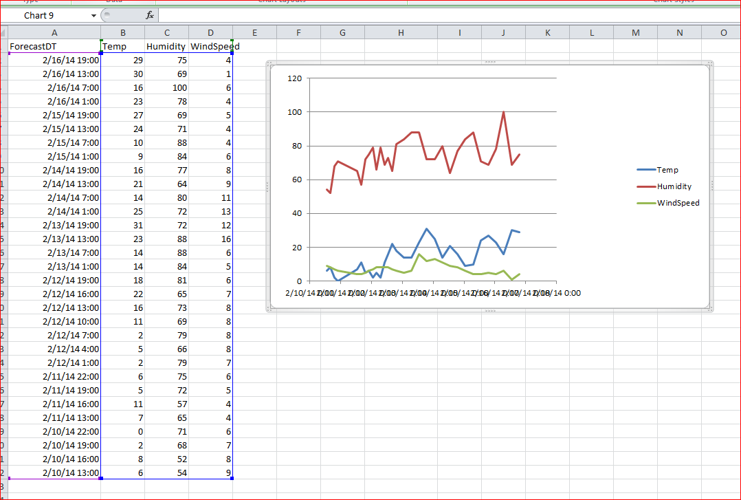Select the date cell 2/15/14 19:00
This screenshot has width=741, height=500.
54,115
